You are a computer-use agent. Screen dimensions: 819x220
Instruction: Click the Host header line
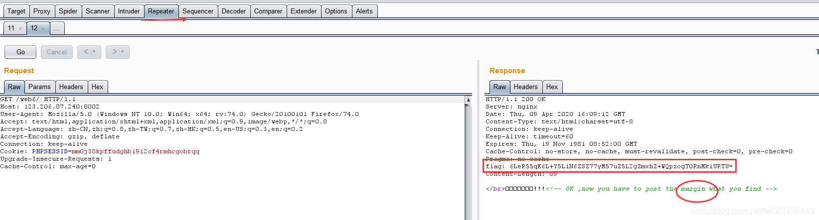pos(50,107)
